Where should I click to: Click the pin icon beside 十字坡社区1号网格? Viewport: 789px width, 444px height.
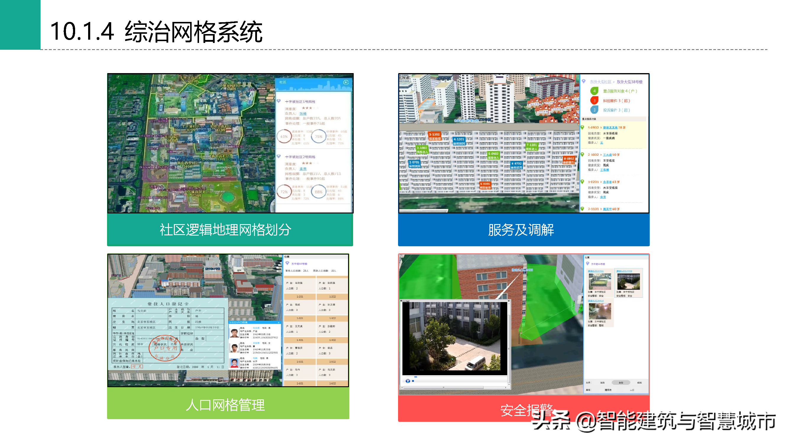pos(279,101)
